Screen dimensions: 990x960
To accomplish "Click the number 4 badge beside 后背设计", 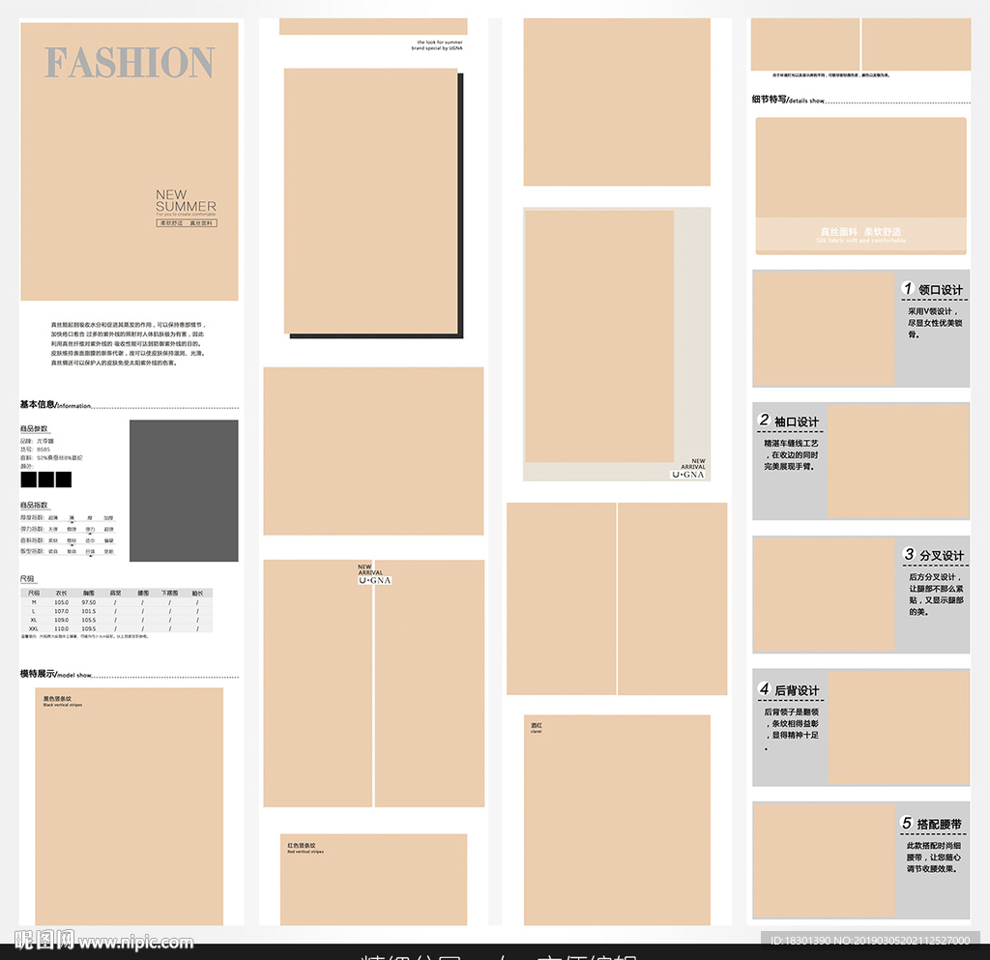I will click(x=764, y=689).
